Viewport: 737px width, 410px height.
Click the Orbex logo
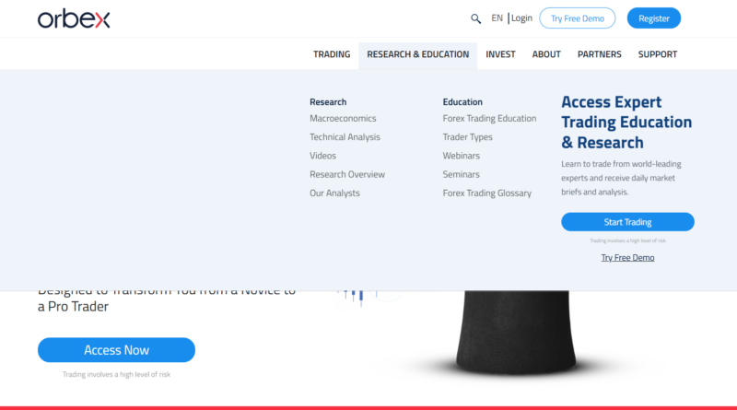(74, 18)
